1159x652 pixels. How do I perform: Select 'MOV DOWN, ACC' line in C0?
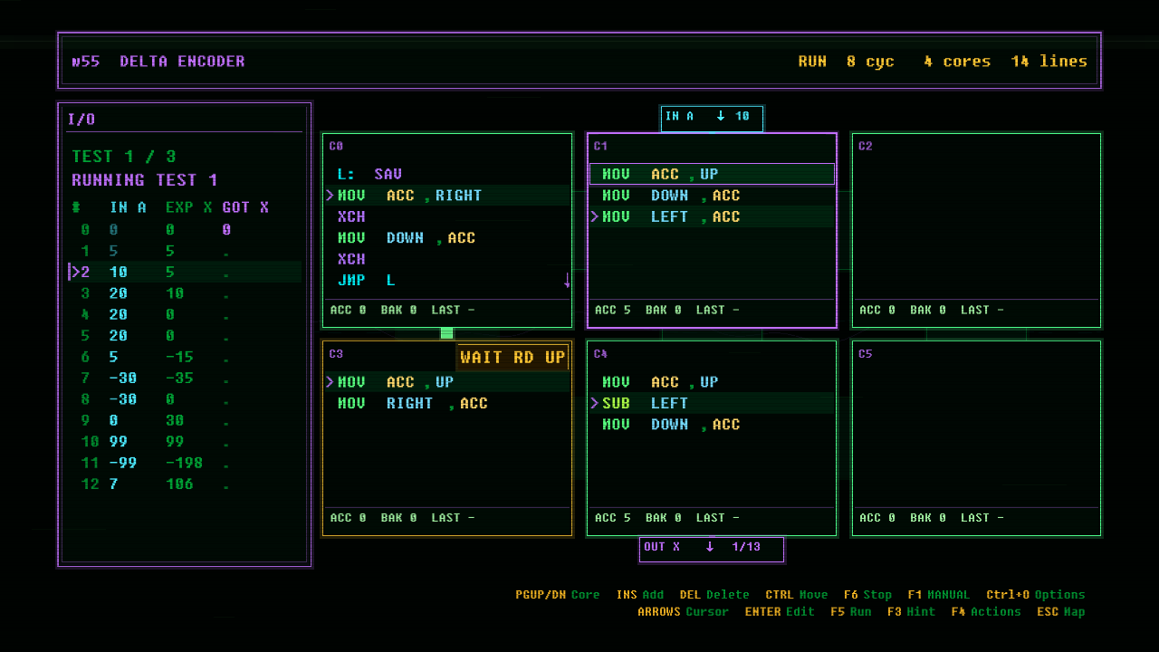447,237
